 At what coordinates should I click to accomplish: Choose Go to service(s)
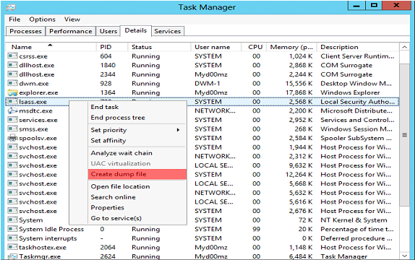137,218
